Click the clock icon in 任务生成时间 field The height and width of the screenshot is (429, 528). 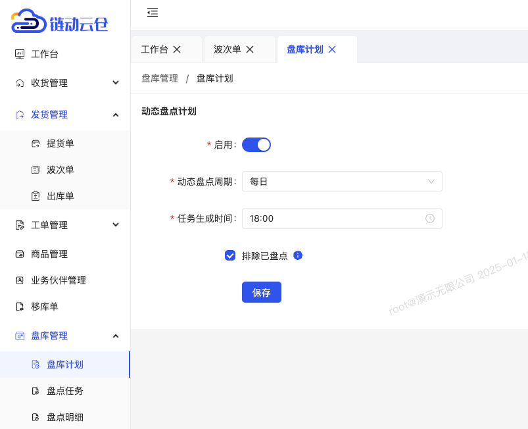[x=430, y=218]
